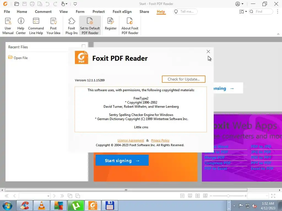Click the zoom slider handle
This screenshot has width=282, height=211.
coord(228,196)
